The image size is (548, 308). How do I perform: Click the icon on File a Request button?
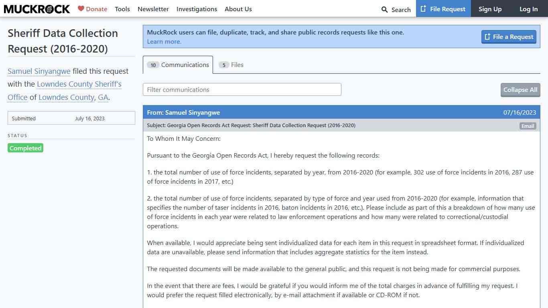pos(487,37)
